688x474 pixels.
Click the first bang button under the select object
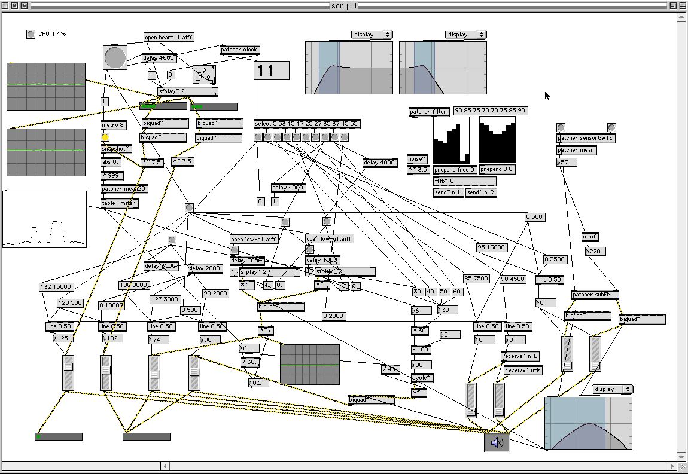point(258,137)
